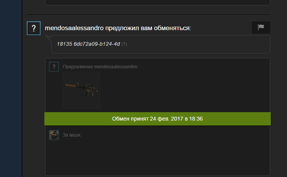Click the "За ваши:" label
Image resolution: width=287 pixels, height=177 pixels.
[x=72, y=135]
